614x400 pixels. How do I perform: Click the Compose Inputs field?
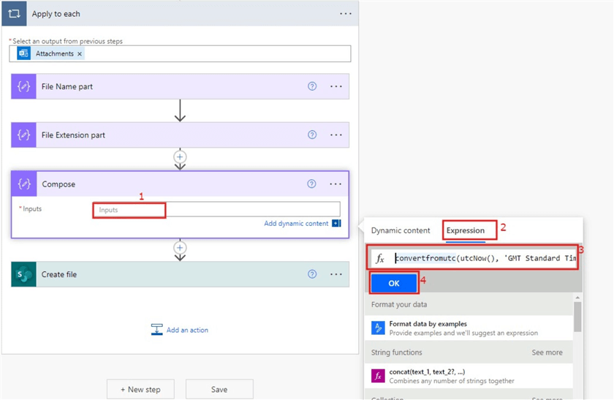click(216, 210)
